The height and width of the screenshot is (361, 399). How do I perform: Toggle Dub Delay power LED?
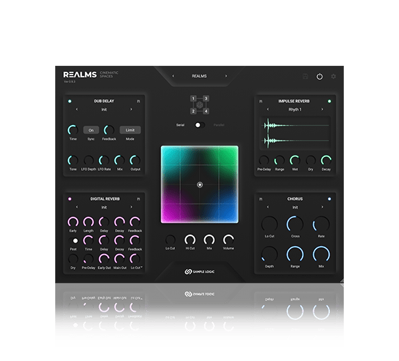coord(70,101)
